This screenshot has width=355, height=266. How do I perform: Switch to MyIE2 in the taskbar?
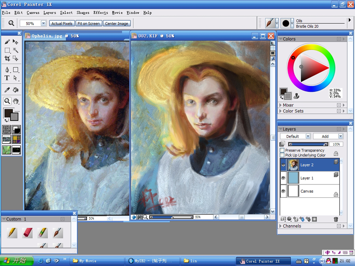tap(152, 261)
